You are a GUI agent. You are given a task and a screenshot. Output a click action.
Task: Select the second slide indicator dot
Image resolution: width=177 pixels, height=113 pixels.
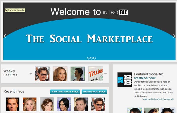pos(91,58)
